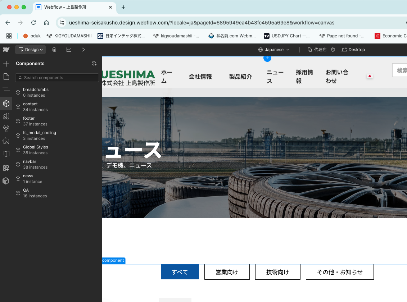
Task: Open the Insights chart icon
Action: [69, 50]
